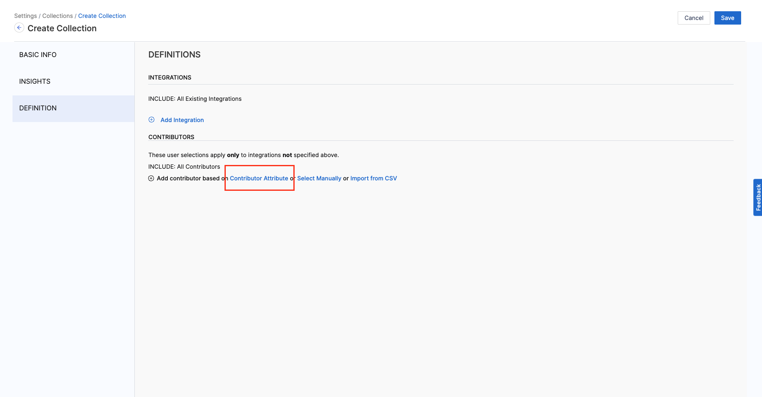Click the INCLUDE: All Existing Integrations text
The width and height of the screenshot is (762, 397).
click(195, 99)
